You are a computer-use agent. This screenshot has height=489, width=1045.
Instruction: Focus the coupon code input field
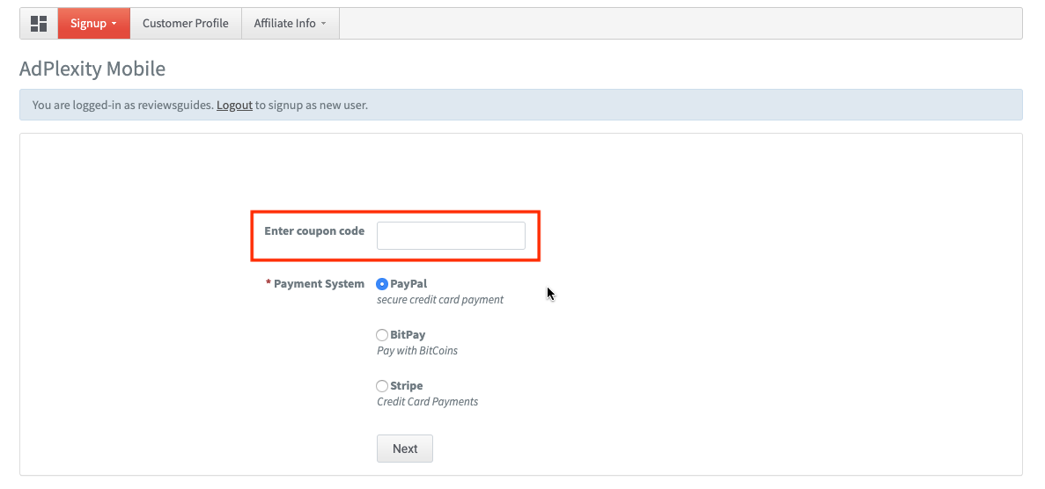pyautogui.click(x=451, y=236)
